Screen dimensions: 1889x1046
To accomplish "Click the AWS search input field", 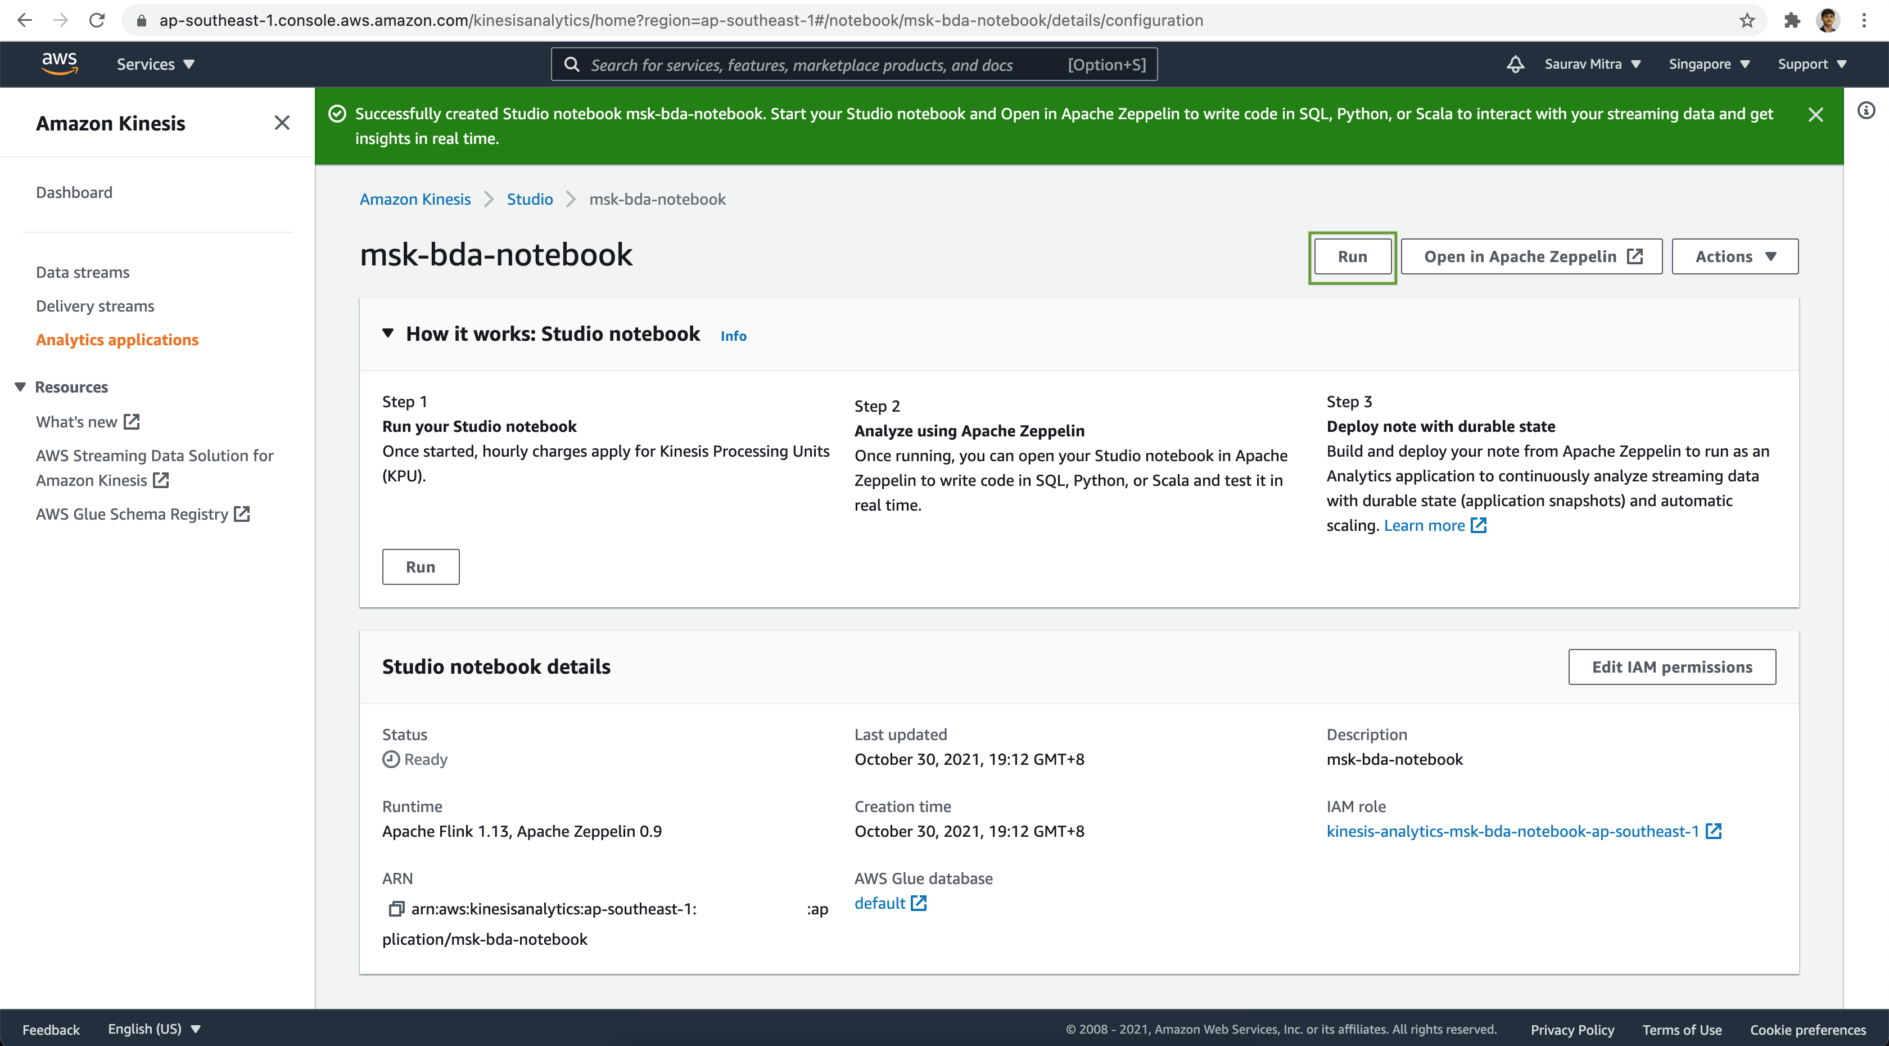I will pyautogui.click(x=855, y=65).
